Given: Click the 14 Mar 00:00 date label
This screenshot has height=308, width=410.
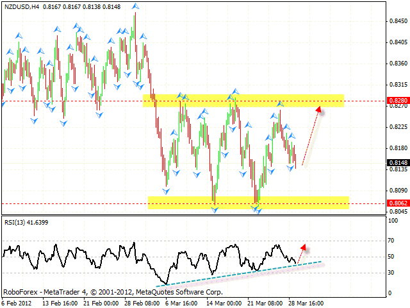Looking at the screenshot, I should point(225,302).
